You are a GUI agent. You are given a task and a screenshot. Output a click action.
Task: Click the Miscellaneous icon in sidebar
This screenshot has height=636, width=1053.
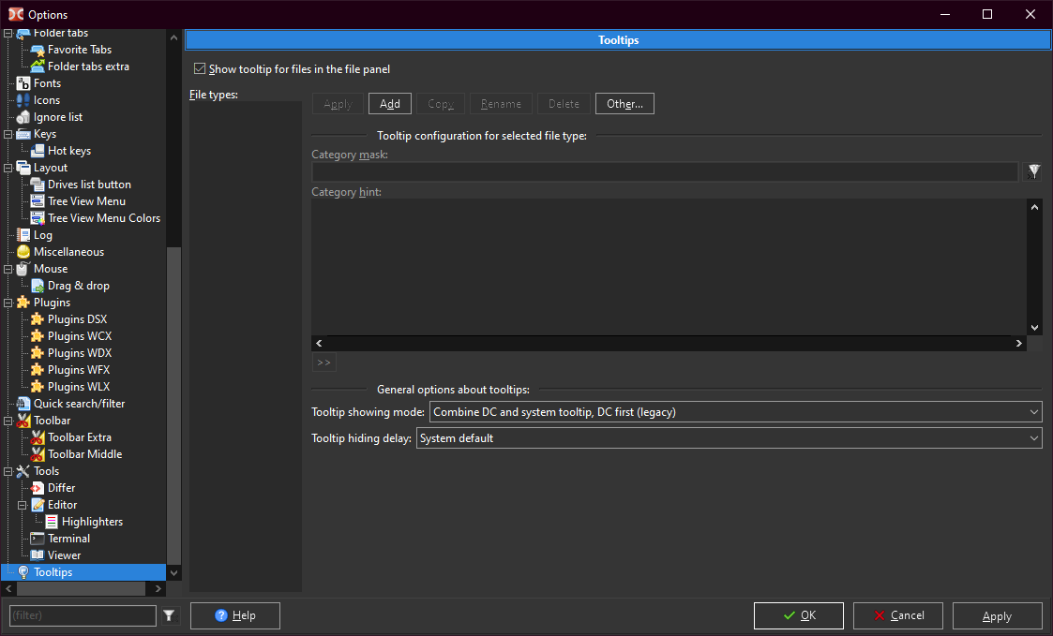pyautogui.click(x=23, y=252)
